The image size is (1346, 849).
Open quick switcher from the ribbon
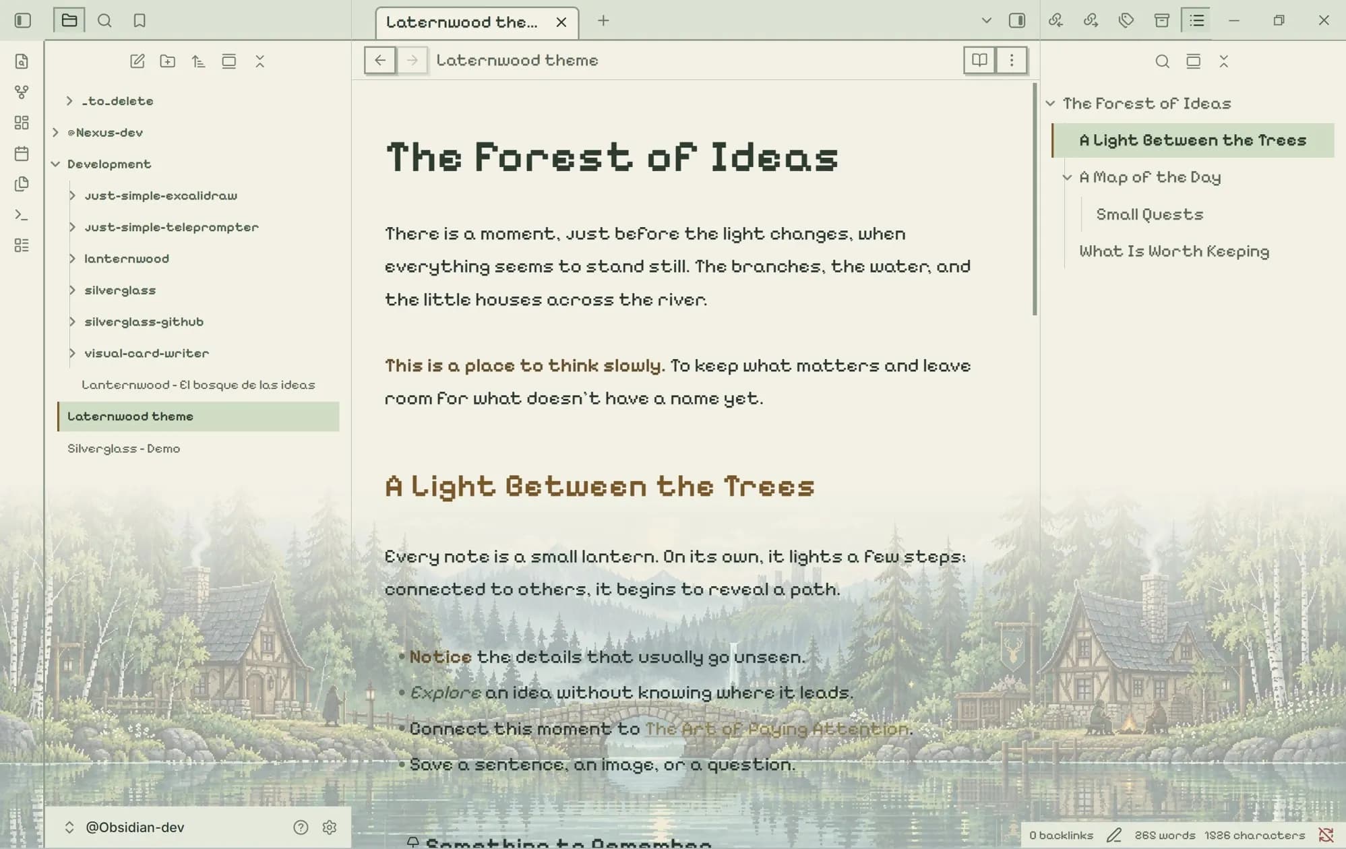coord(22,61)
